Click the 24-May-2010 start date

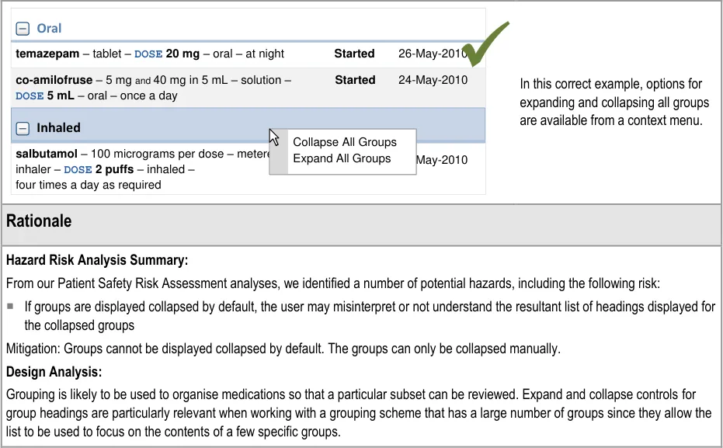click(x=433, y=81)
